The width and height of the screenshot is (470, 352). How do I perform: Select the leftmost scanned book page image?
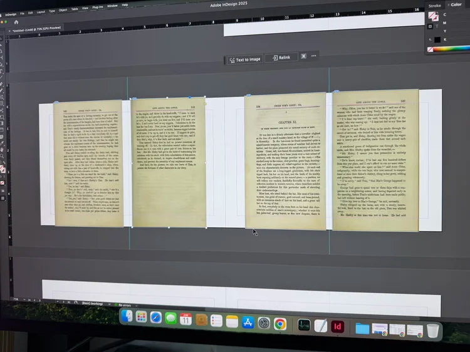88,163
